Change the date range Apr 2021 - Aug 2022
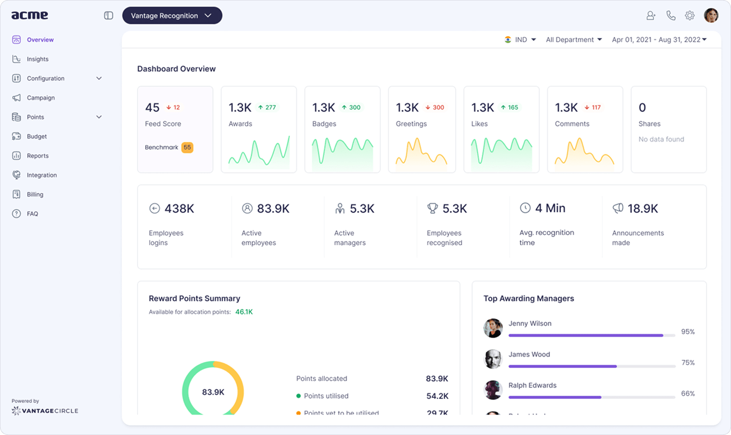The width and height of the screenshot is (731, 435). (659, 39)
